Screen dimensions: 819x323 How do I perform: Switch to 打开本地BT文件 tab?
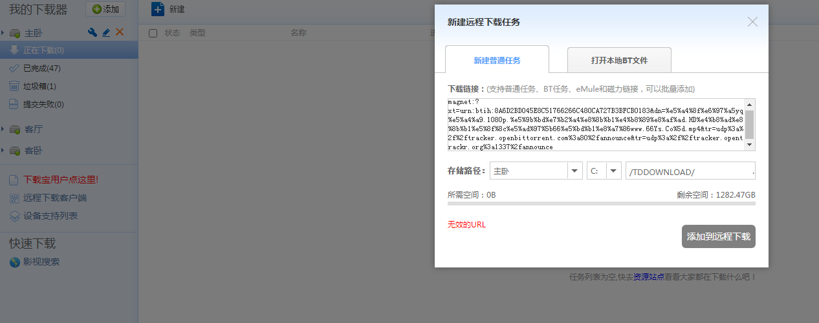(x=619, y=60)
